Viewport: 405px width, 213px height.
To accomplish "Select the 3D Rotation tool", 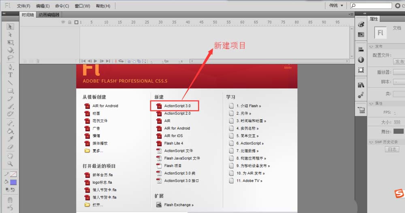I will click(x=11, y=50).
